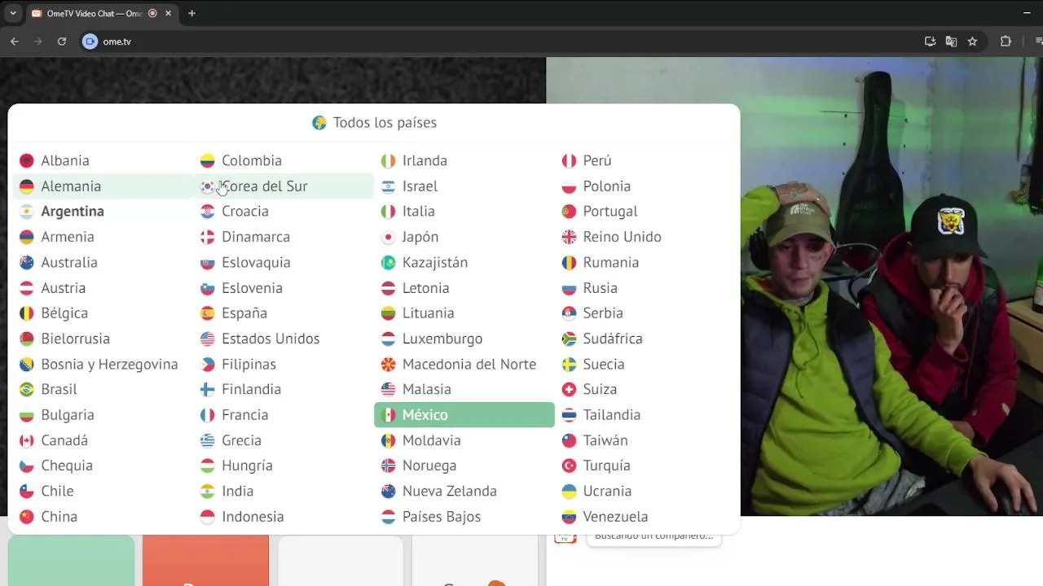Select Croacia as country

(284, 212)
